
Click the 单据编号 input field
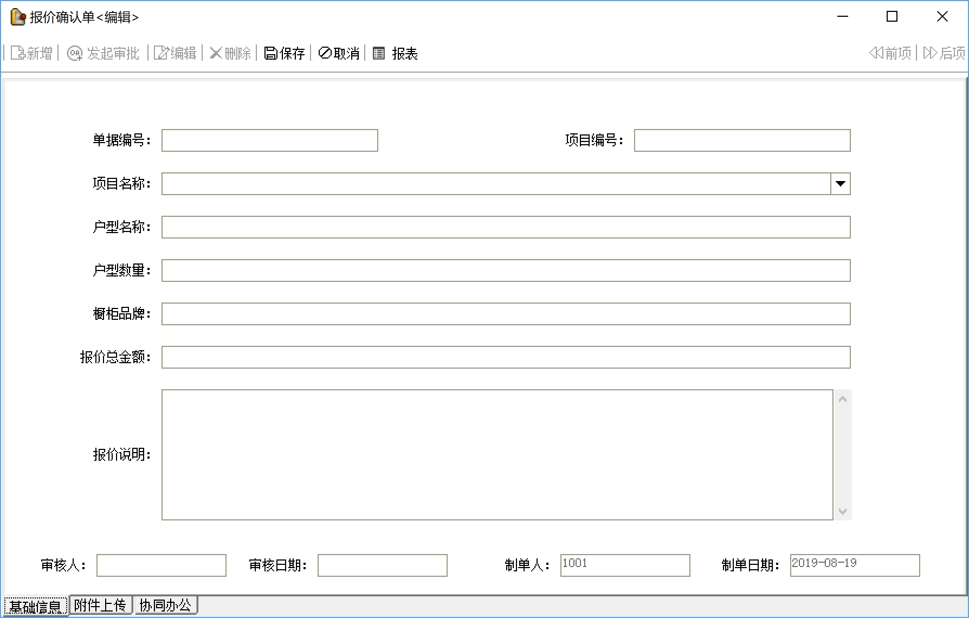269,140
